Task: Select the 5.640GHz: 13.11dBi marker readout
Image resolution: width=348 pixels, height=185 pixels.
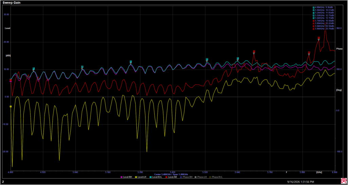Action: pos(324,18)
